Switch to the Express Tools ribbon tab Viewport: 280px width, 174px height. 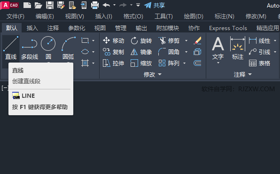[x=228, y=28]
